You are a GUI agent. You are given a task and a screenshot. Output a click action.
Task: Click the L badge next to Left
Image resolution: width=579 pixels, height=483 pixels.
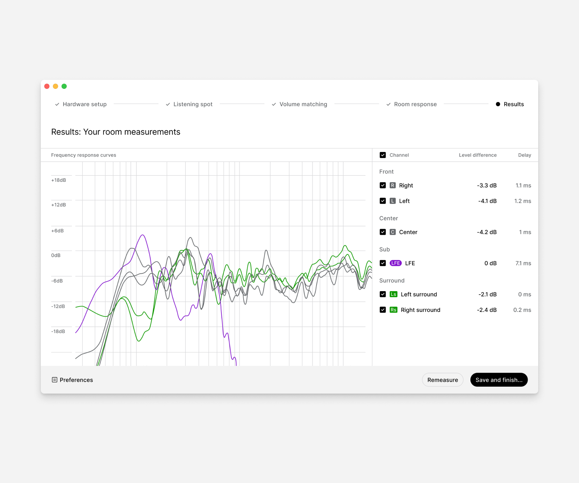click(393, 201)
